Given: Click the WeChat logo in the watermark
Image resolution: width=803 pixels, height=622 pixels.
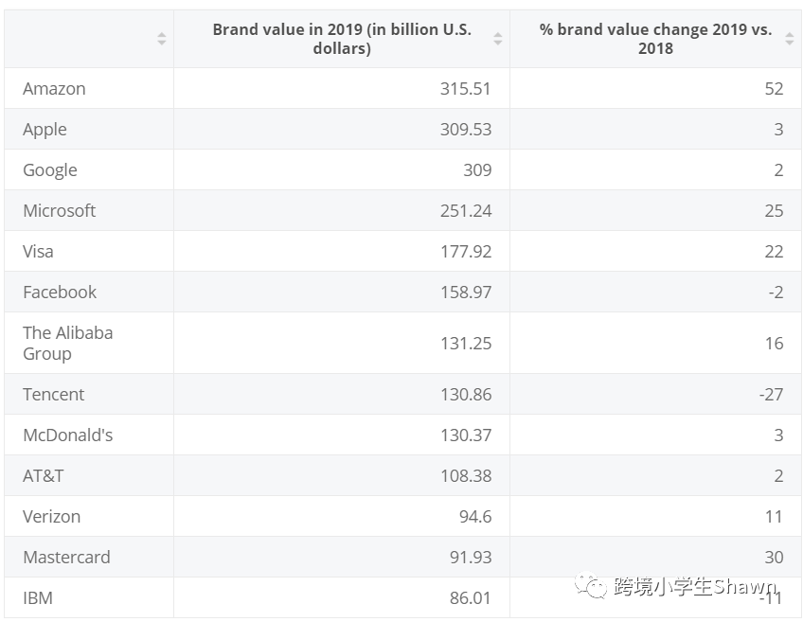Looking at the screenshot, I should point(594,588).
